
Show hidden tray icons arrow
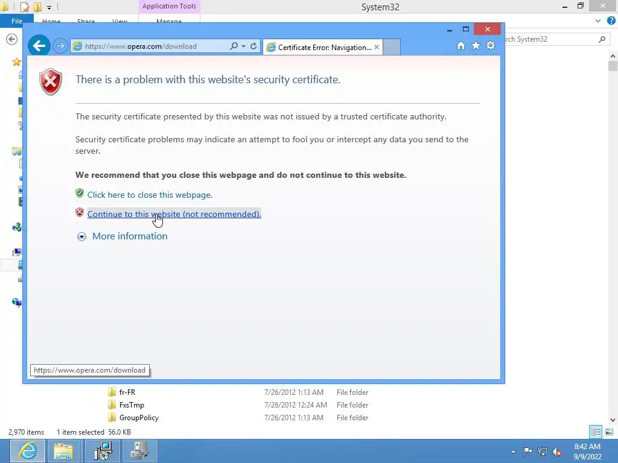[513, 452]
